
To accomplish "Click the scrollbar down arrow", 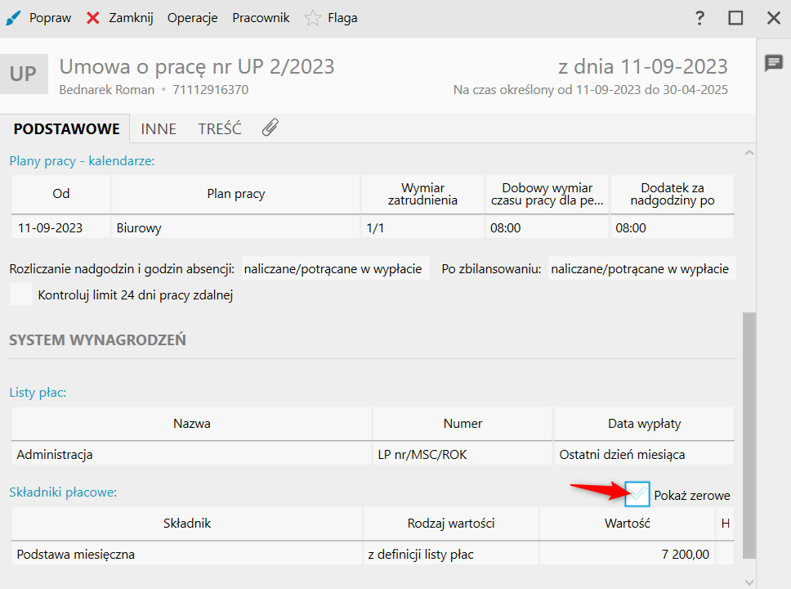I will click(x=749, y=582).
